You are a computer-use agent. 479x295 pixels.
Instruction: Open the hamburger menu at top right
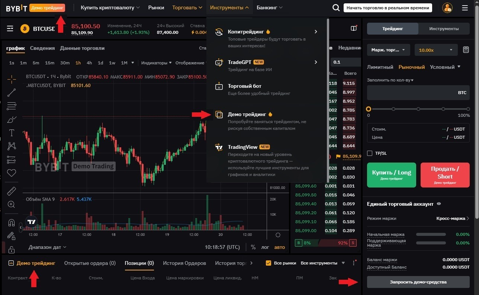pos(464,8)
